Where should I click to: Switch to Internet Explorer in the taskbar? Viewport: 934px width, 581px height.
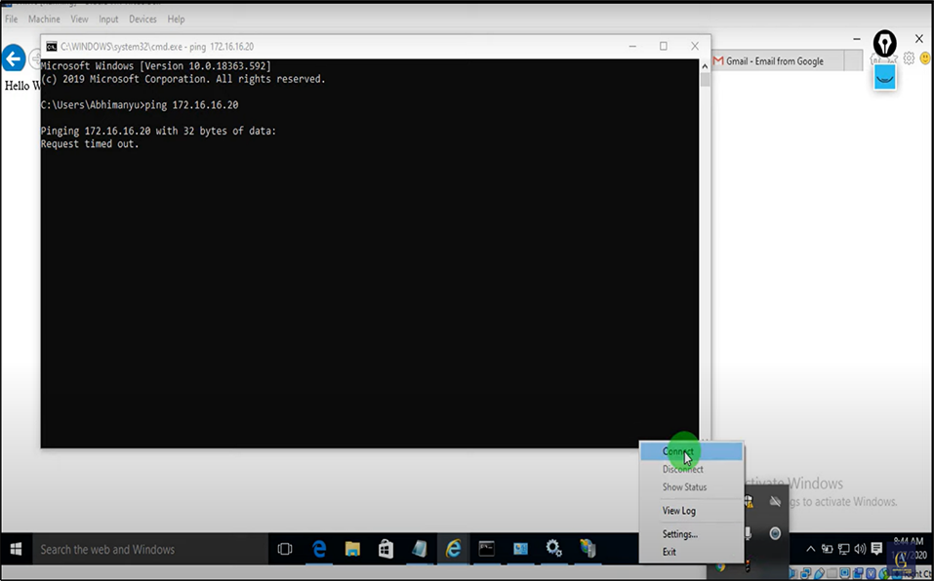click(x=453, y=549)
